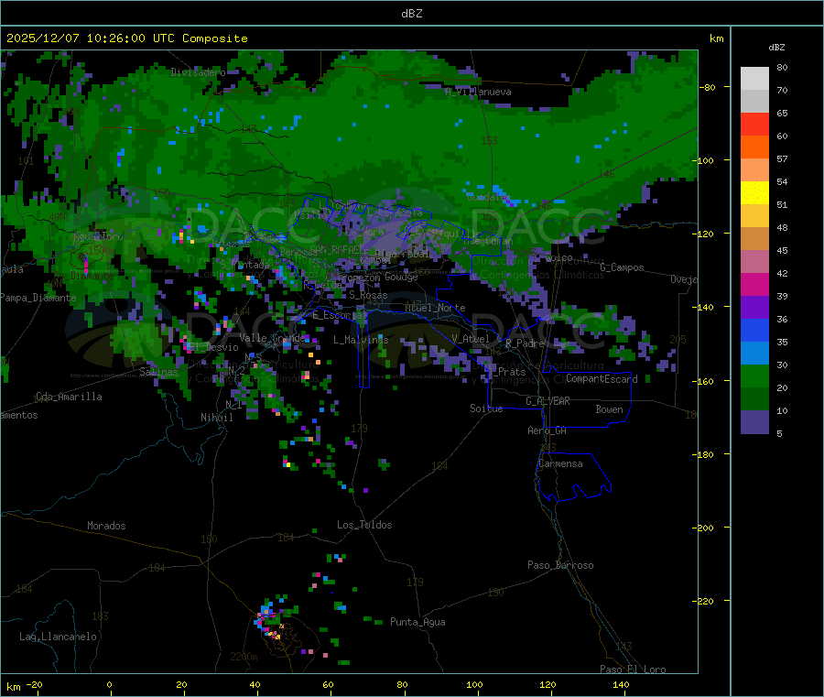
Task: Click the legend's dBZ unit heading
Action: coord(776,48)
